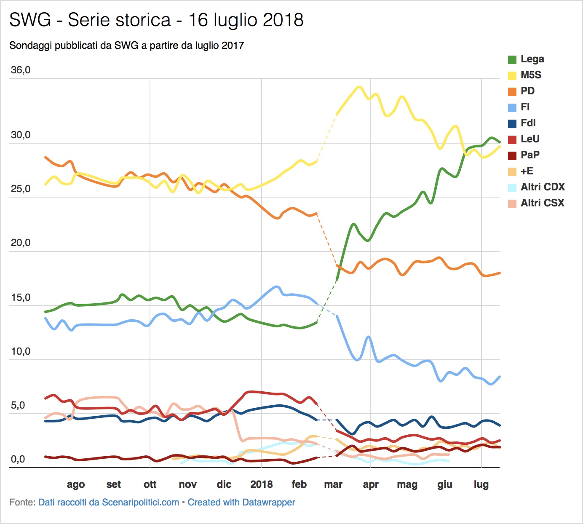
Task: Click the Altri CSX legend label
Action: (x=543, y=203)
